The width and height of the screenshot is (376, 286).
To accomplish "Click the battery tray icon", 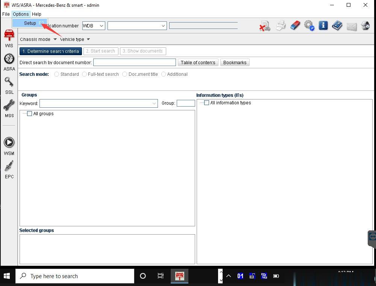I will tap(276, 276).
